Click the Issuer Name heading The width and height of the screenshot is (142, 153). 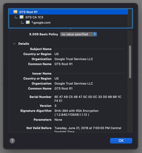(x=42, y=73)
